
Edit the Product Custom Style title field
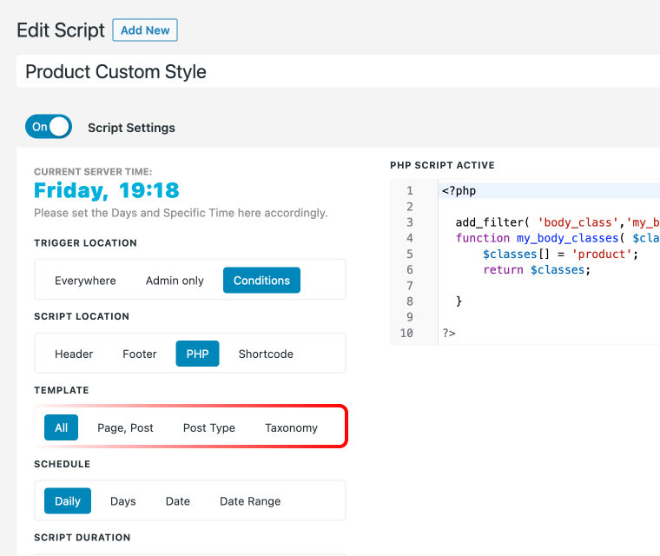338,71
